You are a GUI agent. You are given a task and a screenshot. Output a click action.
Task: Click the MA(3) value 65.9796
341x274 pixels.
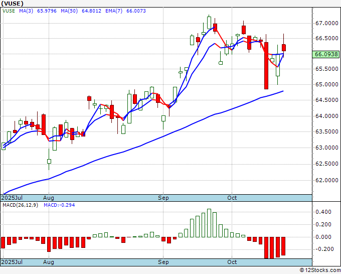pyautogui.click(x=47, y=11)
